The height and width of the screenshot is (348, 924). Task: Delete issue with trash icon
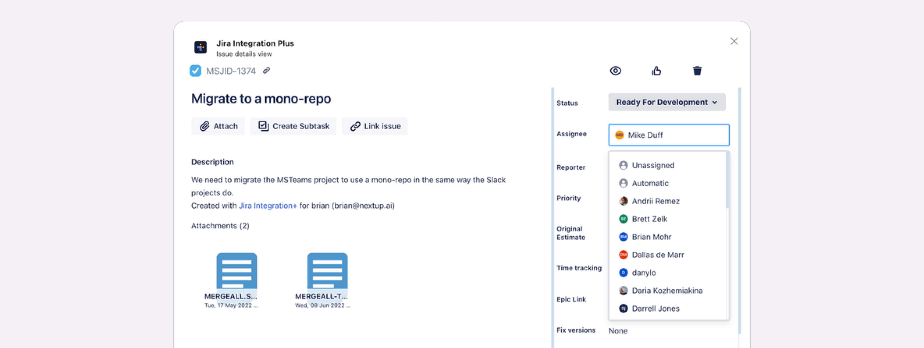(697, 71)
